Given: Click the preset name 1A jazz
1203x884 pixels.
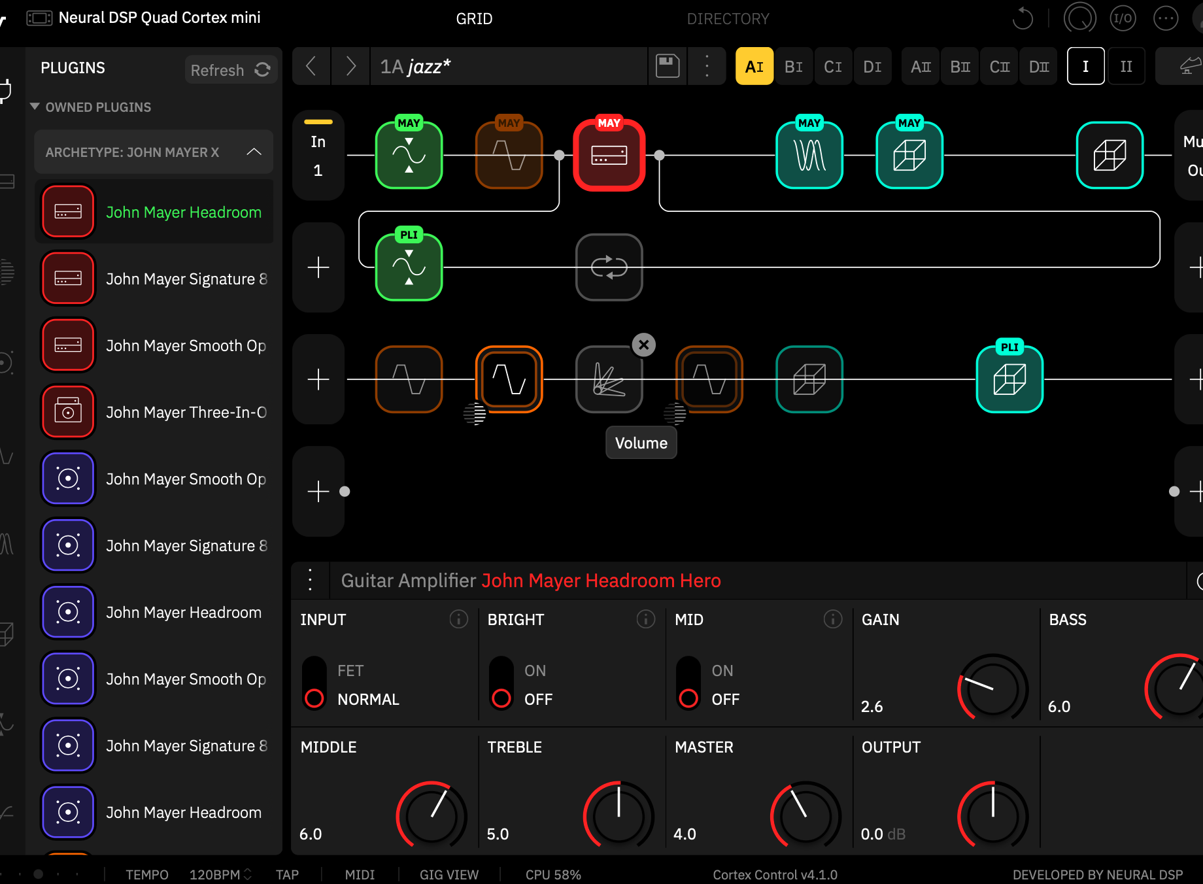Looking at the screenshot, I should (x=416, y=66).
